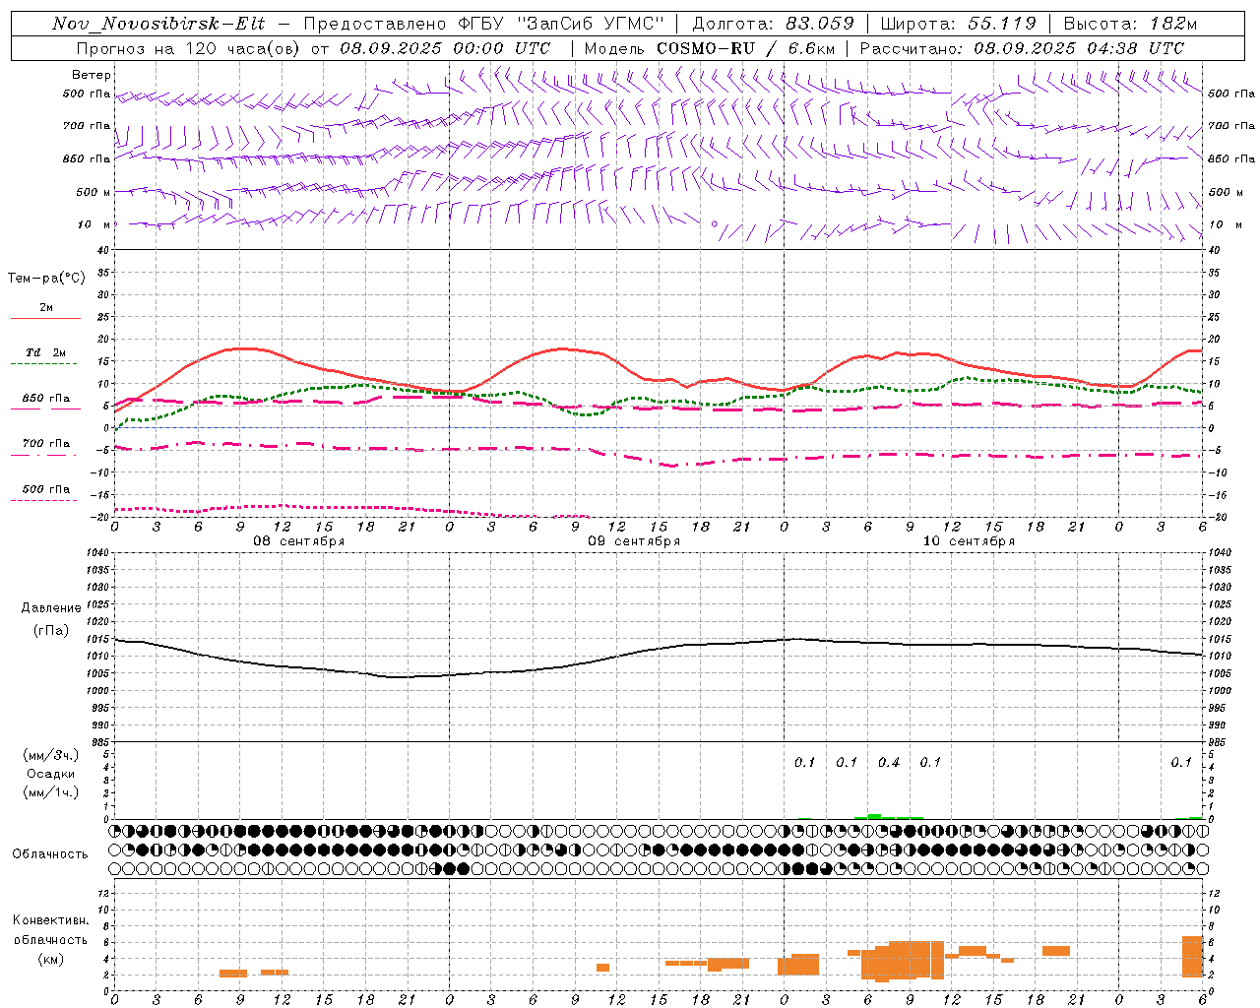Click the 500 м wind level label
This screenshot has width=1260, height=1008.
pos(94,192)
